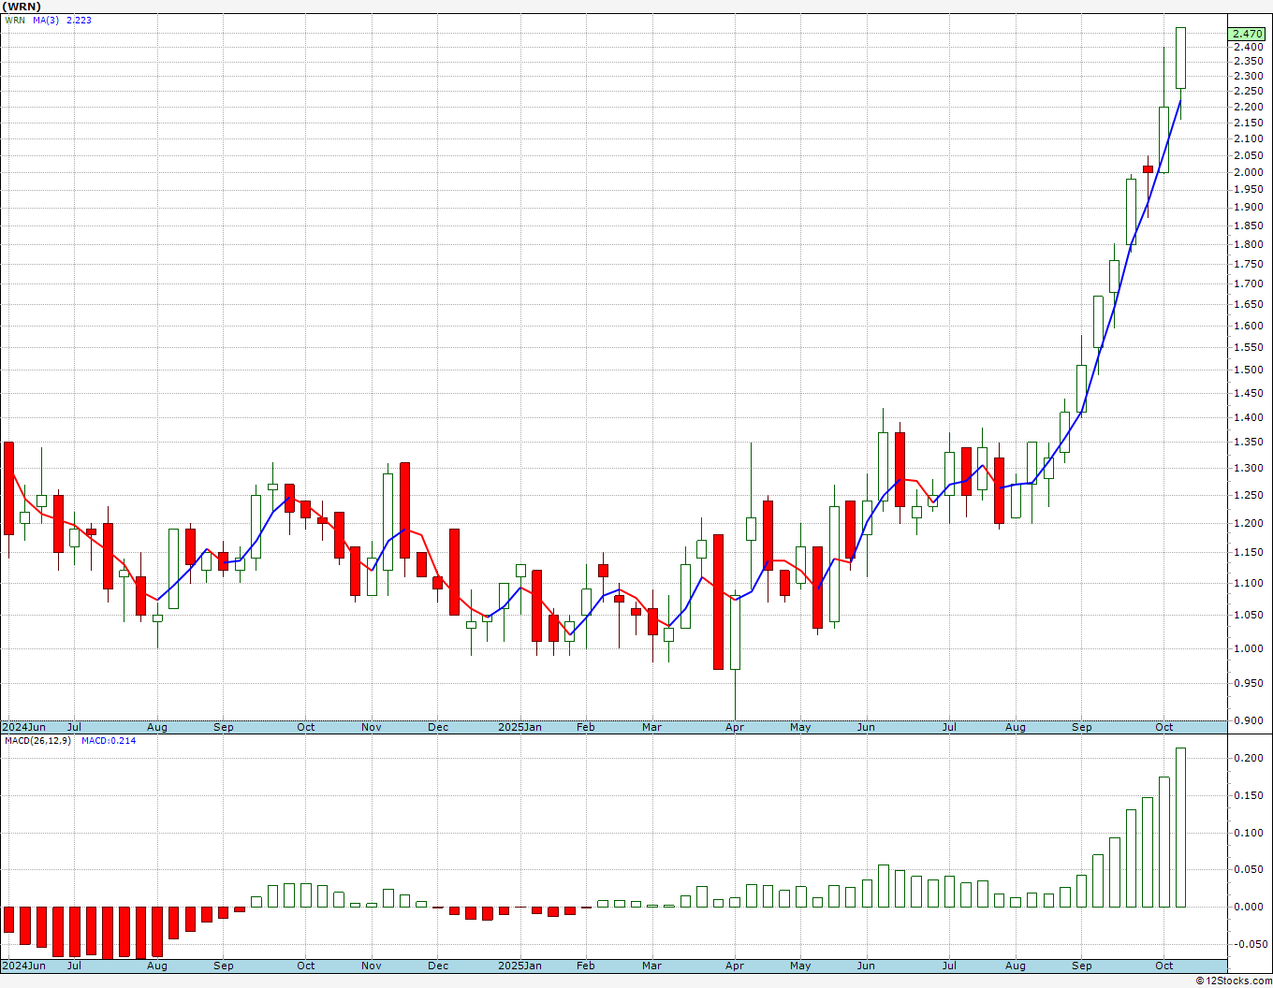Click the 1.500 price axis value
This screenshot has width=1273, height=988.
tap(1248, 370)
